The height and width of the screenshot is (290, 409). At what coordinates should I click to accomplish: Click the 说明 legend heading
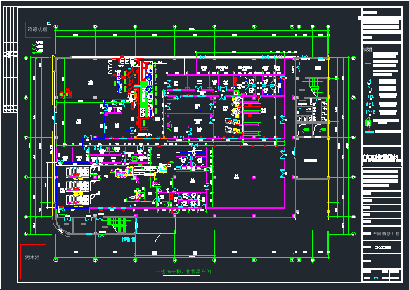click(x=368, y=49)
